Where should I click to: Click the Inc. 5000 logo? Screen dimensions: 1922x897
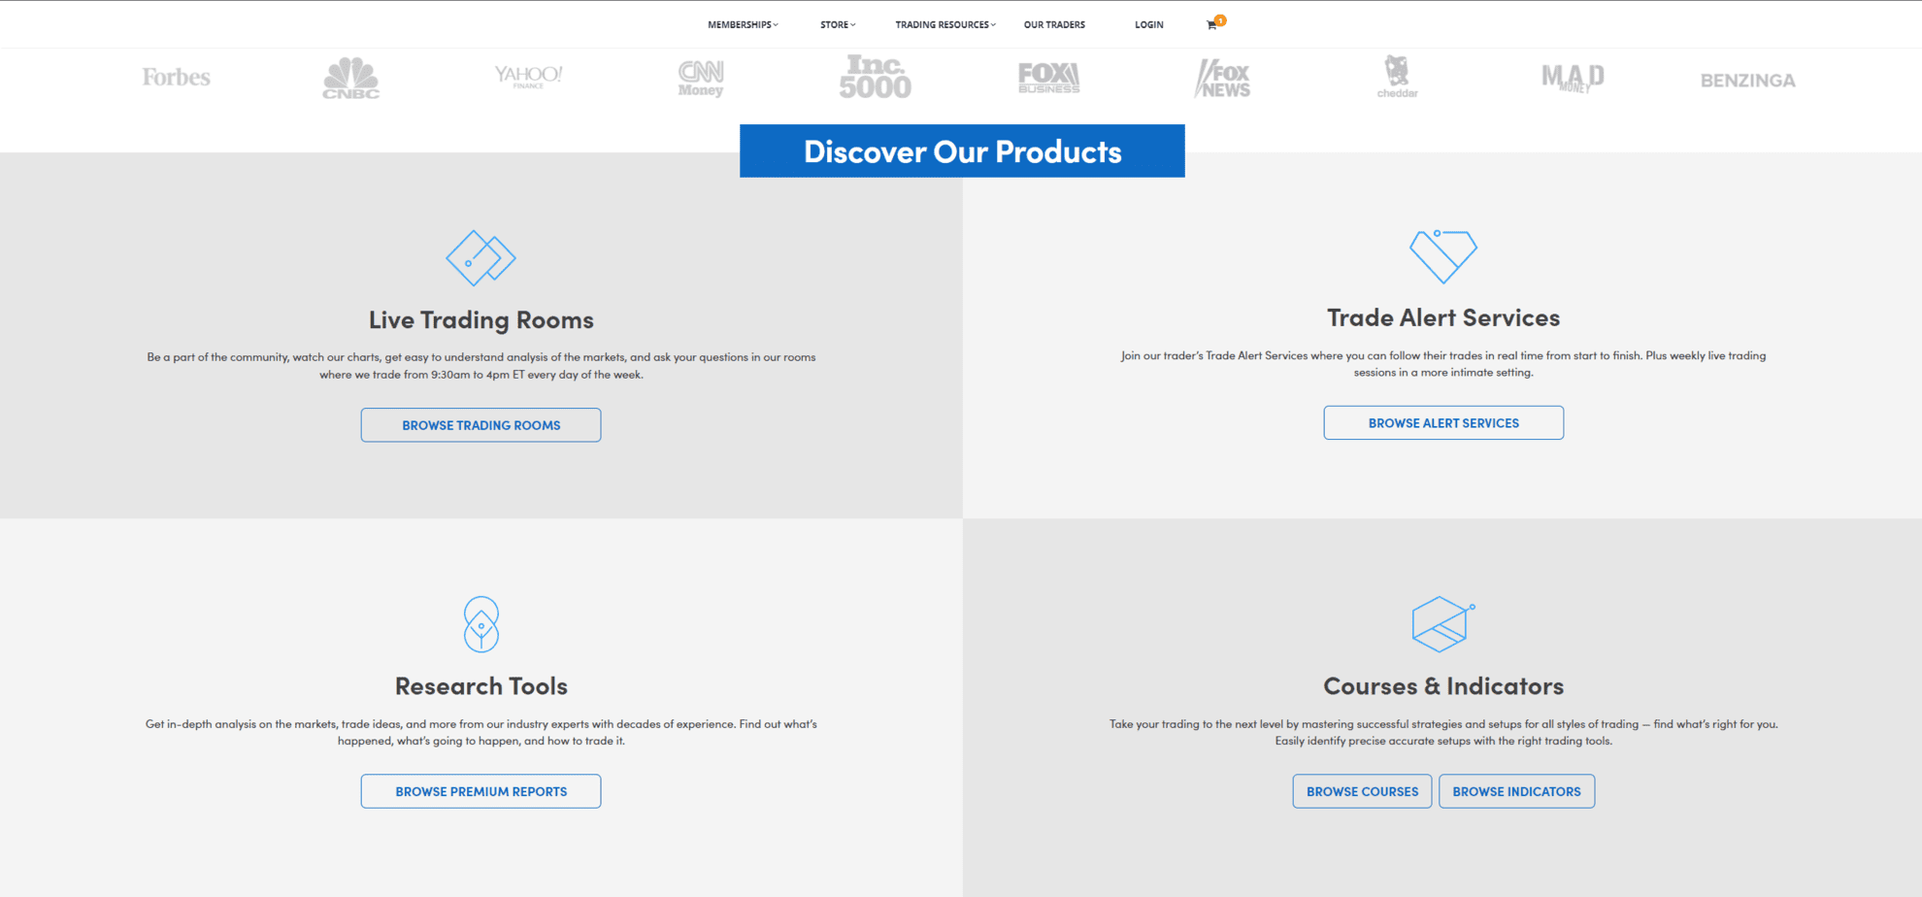point(876,77)
